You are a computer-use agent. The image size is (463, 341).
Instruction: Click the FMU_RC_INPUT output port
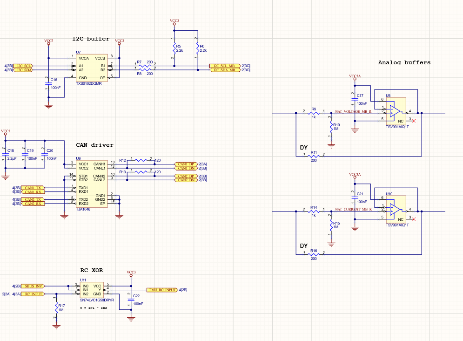click(161, 289)
